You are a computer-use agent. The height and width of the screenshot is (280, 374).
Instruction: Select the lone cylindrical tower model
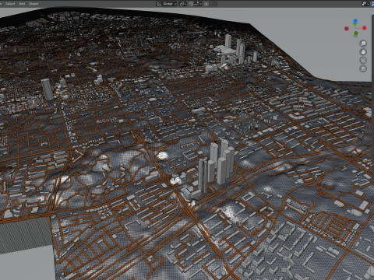pyautogui.click(x=48, y=89)
